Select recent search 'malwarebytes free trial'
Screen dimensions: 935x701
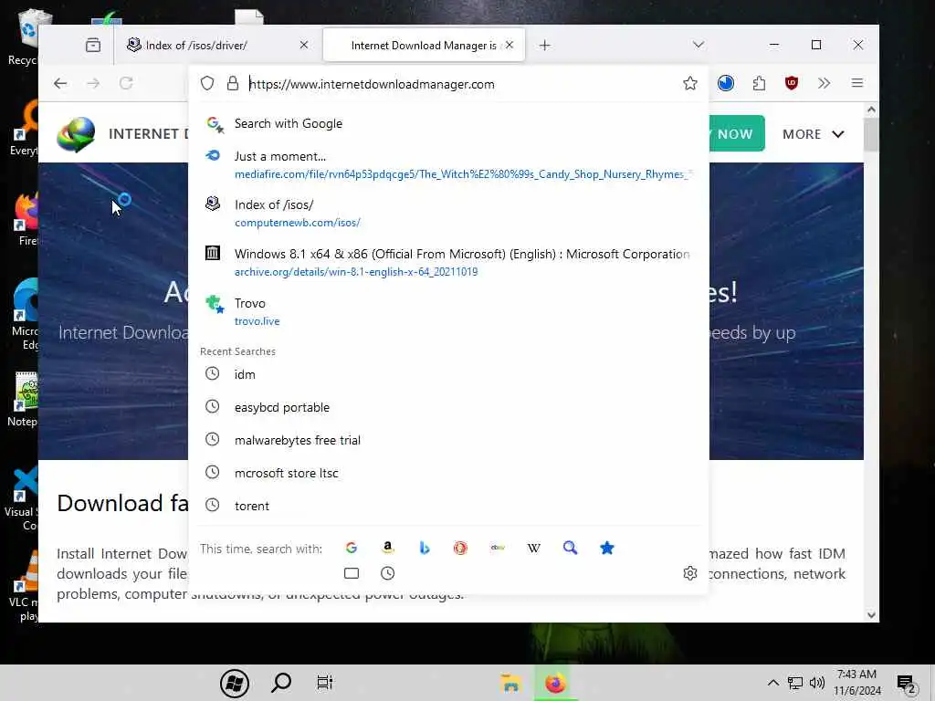(x=448, y=440)
